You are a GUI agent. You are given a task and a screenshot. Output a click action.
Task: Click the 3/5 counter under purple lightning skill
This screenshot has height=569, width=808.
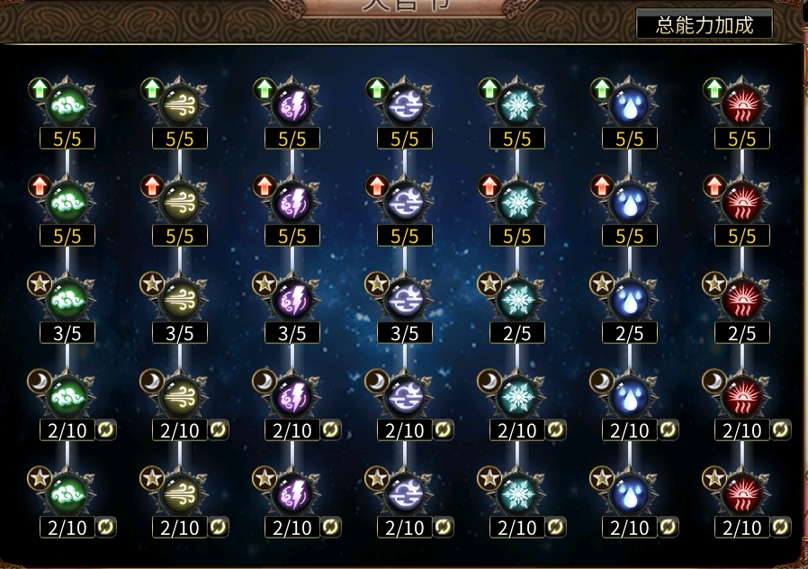point(292,333)
